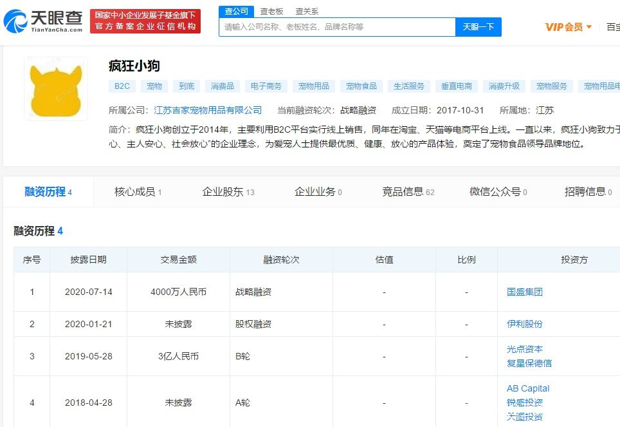The image size is (620, 427).
Task: Switch to the 查老板 search tab
Action: [x=271, y=12]
